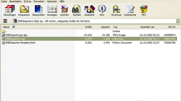Click the WinRAR archive icon in address bar
This screenshot has height=101, width=181.
click(15, 21)
